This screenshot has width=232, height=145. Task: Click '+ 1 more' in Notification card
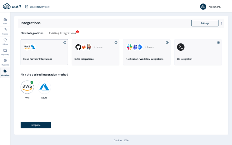pyautogui.click(x=149, y=47)
